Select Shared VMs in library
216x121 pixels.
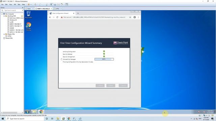(8, 38)
